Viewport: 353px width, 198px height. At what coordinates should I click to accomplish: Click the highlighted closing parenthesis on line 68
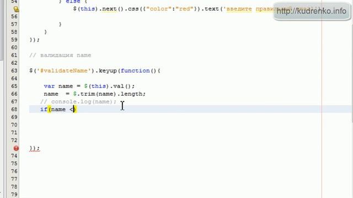tap(75, 109)
